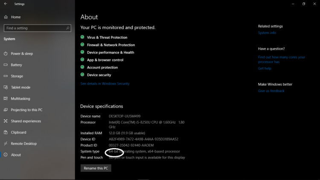320x180 pixels.
Task: Click Your PC is monitored and protected text
Action: [118, 27]
